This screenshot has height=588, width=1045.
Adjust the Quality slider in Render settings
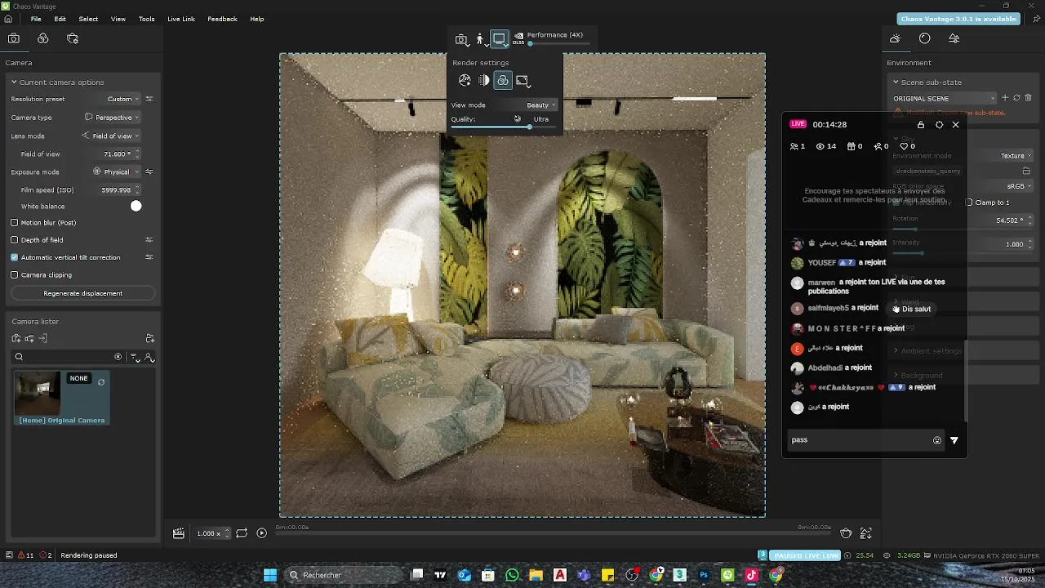tap(504, 127)
